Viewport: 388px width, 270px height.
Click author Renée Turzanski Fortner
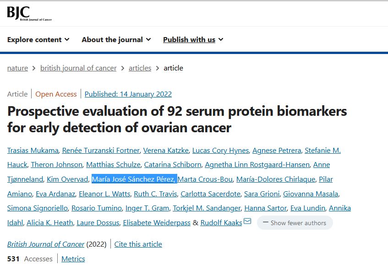tap(100, 151)
